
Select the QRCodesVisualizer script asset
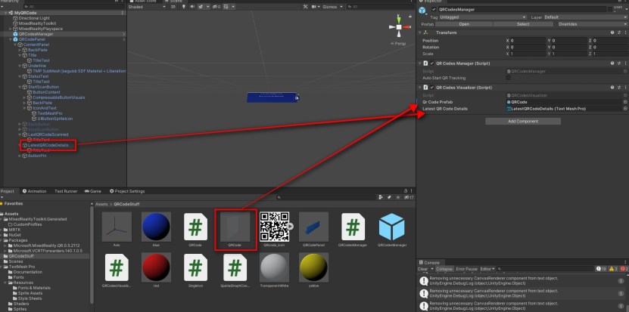pos(117,270)
